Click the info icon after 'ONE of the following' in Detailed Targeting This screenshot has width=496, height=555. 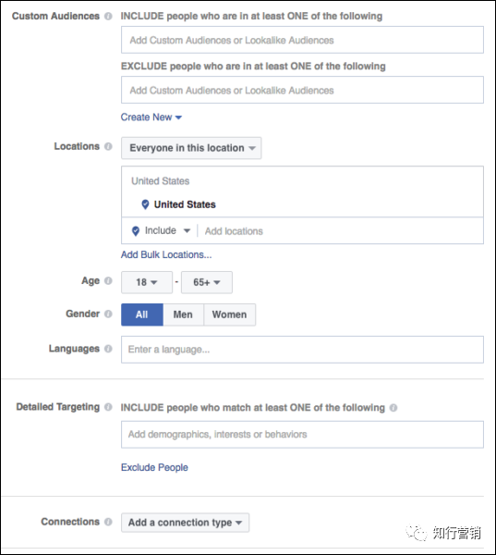393,408
